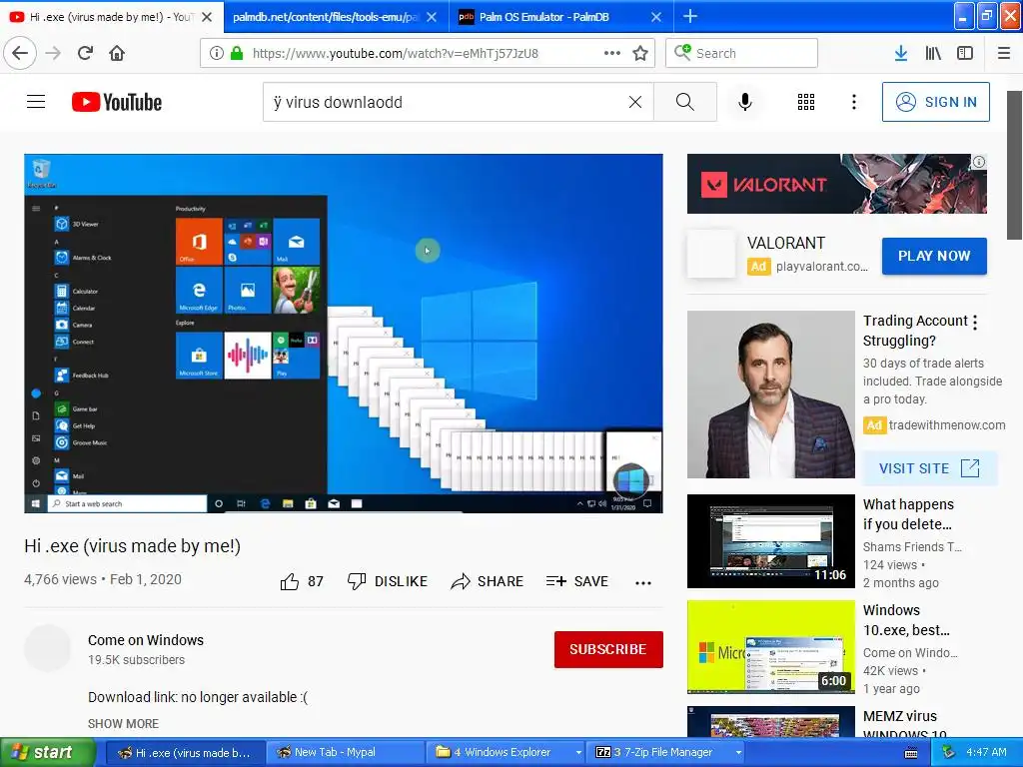Select New Tab - Mypal taskbar item

tap(345, 752)
